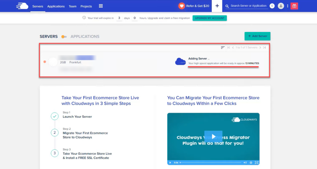Go to the Team menu
The width and height of the screenshot is (317, 169).
(x=72, y=6)
